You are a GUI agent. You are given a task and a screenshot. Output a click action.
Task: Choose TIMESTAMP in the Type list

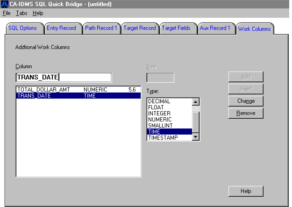(170, 138)
